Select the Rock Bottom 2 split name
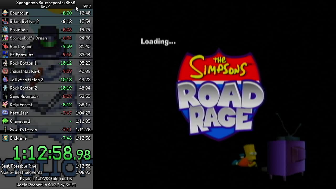Viewport: 336px width, 189px height. pos(24,88)
